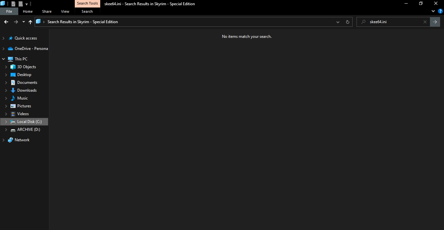Click the ARCHIVE (D:) drive icon

(13, 130)
